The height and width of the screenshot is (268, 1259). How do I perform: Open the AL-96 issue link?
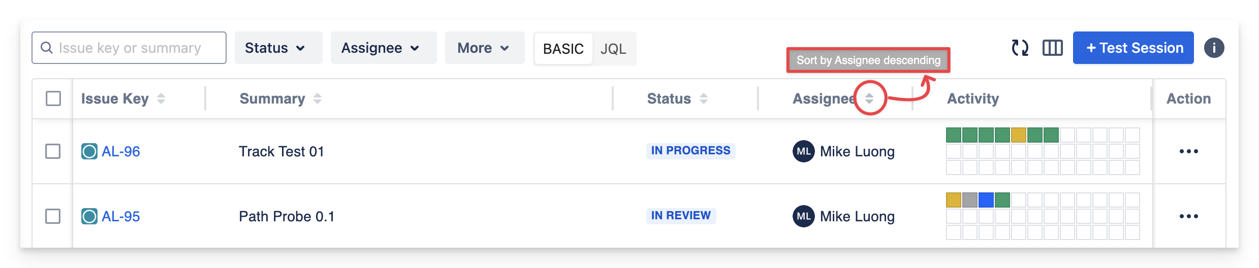coord(120,151)
